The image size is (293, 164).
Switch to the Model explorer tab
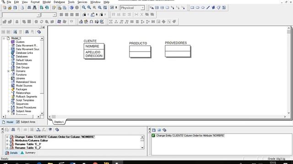(x=8, y=122)
